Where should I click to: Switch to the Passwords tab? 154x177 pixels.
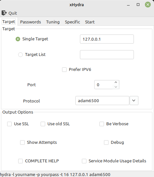pyautogui.click(x=31, y=22)
